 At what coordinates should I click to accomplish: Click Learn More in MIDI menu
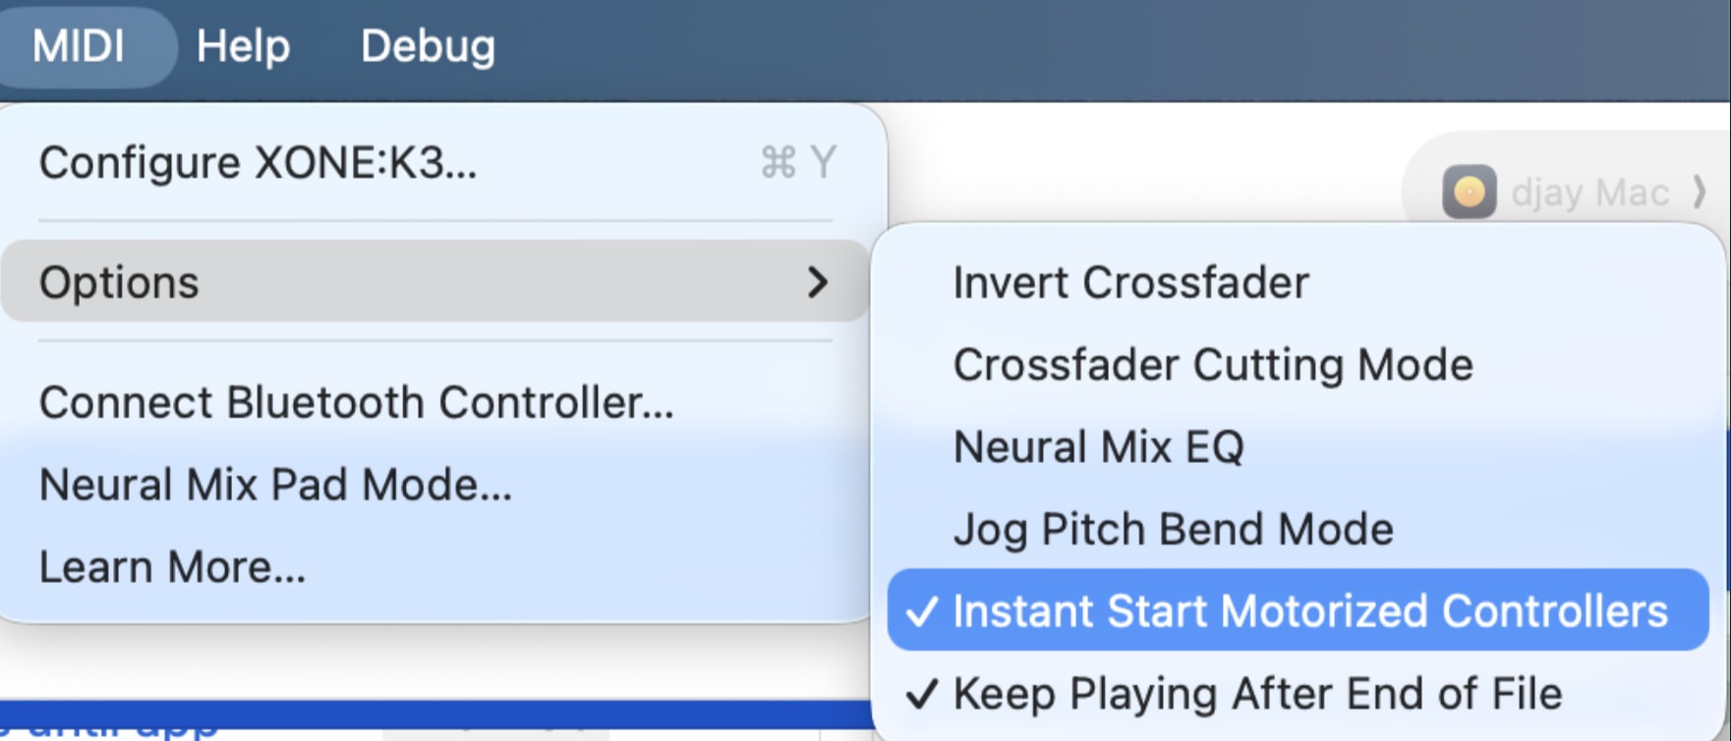(x=172, y=567)
